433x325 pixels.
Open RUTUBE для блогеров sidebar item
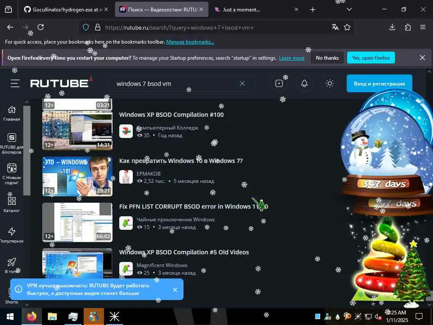(11, 144)
